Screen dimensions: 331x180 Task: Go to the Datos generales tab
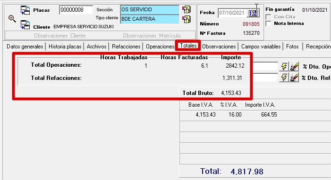click(25, 47)
